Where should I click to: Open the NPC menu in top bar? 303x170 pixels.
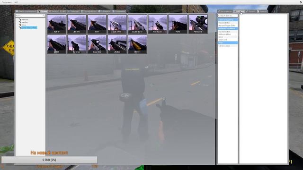[x=17, y=2]
